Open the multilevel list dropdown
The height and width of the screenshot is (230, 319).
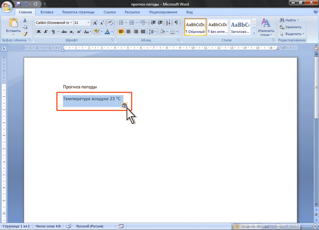coord(144,22)
